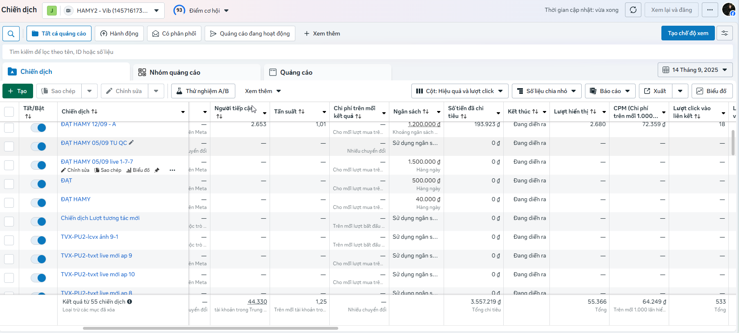
Task: Click Xem lại và đăng button
Action: point(672,10)
